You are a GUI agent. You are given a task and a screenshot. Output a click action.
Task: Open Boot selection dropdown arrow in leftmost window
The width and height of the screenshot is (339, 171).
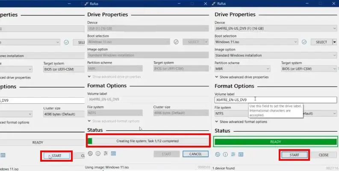pos(58,42)
